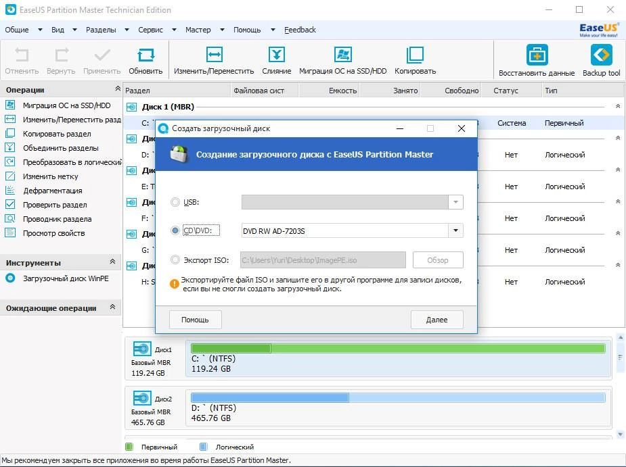Open Миграция ОС на SSD/HDD toolbar tool

[342, 55]
